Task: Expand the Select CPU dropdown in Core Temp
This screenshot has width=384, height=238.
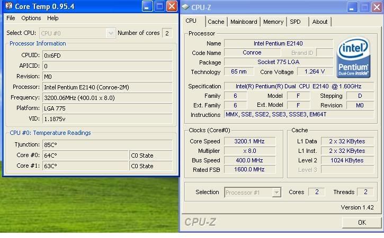Action: pos(111,33)
